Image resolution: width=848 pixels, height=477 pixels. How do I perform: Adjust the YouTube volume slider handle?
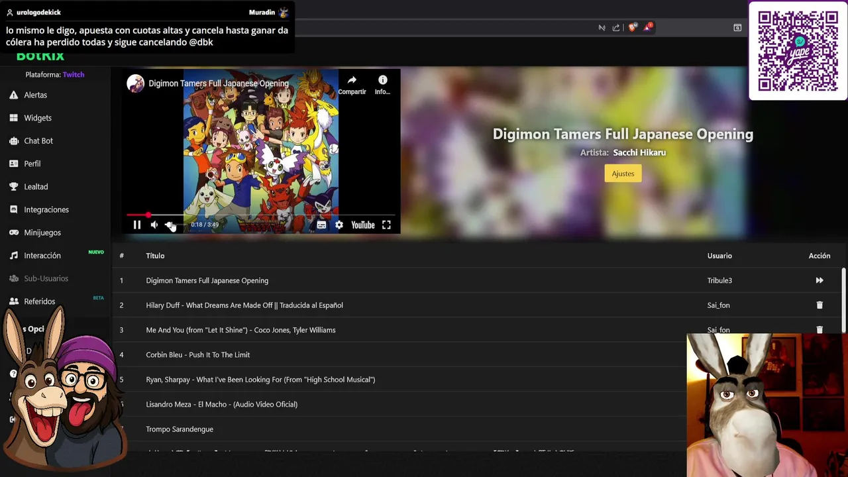(170, 225)
